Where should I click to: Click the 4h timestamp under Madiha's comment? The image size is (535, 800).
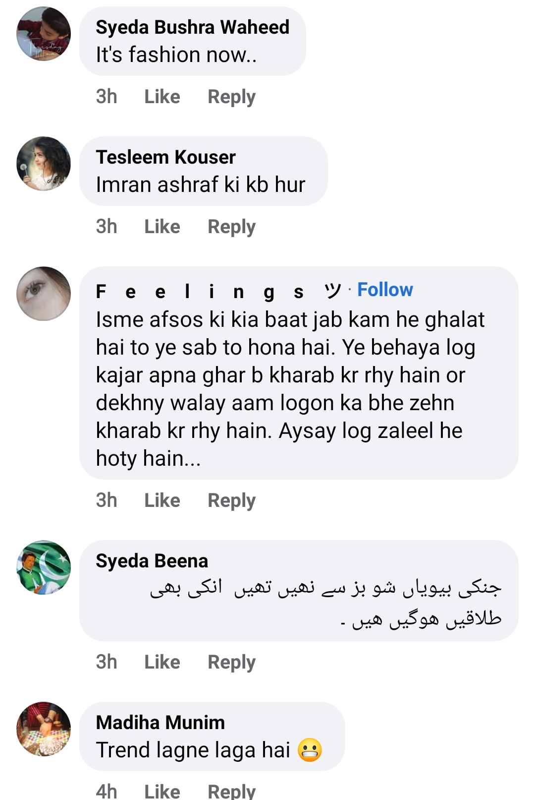click(x=107, y=791)
